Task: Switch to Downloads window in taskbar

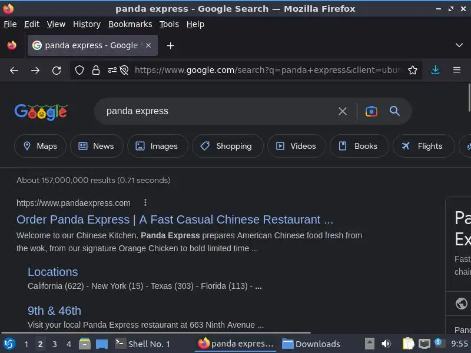Action: point(311,344)
